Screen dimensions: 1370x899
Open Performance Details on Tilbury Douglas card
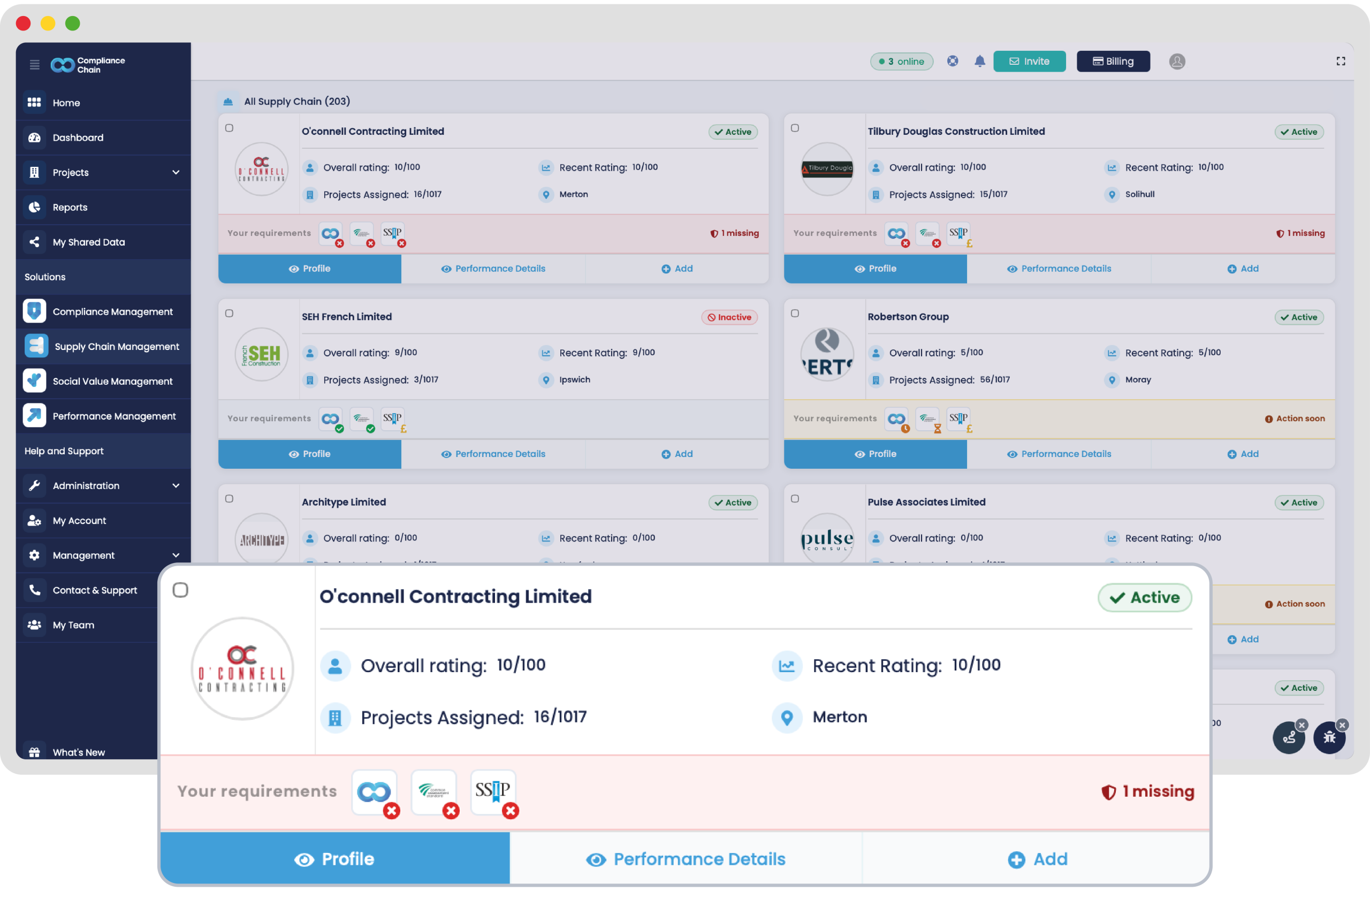pyautogui.click(x=1059, y=269)
